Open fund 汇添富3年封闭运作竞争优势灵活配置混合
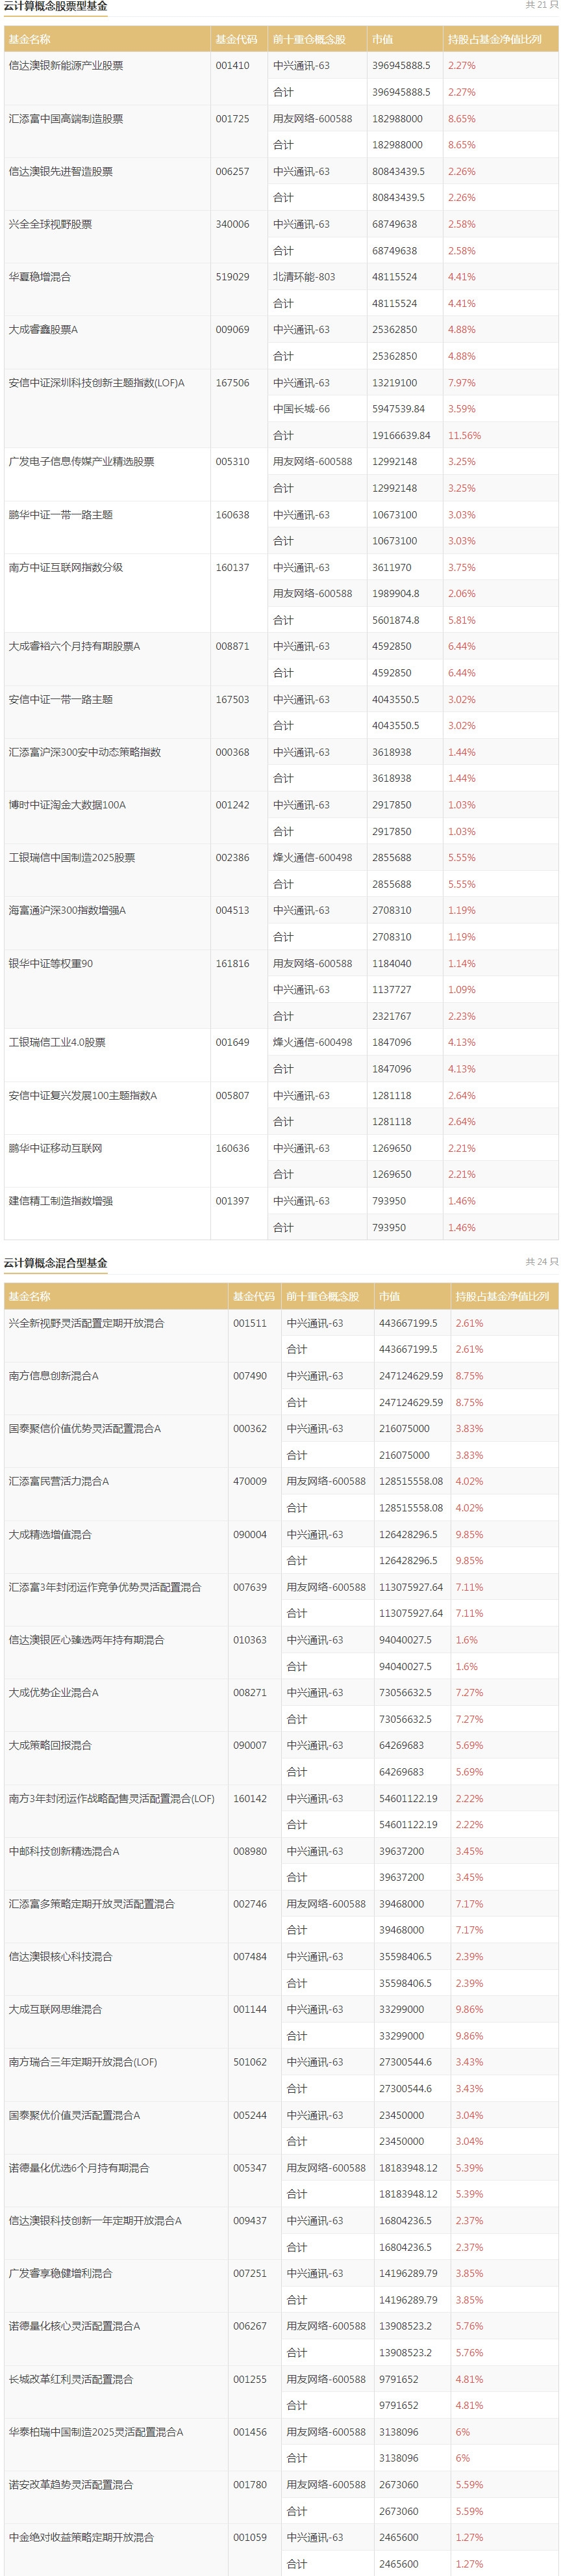The width and height of the screenshot is (561, 2576). [x=105, y=1587]
